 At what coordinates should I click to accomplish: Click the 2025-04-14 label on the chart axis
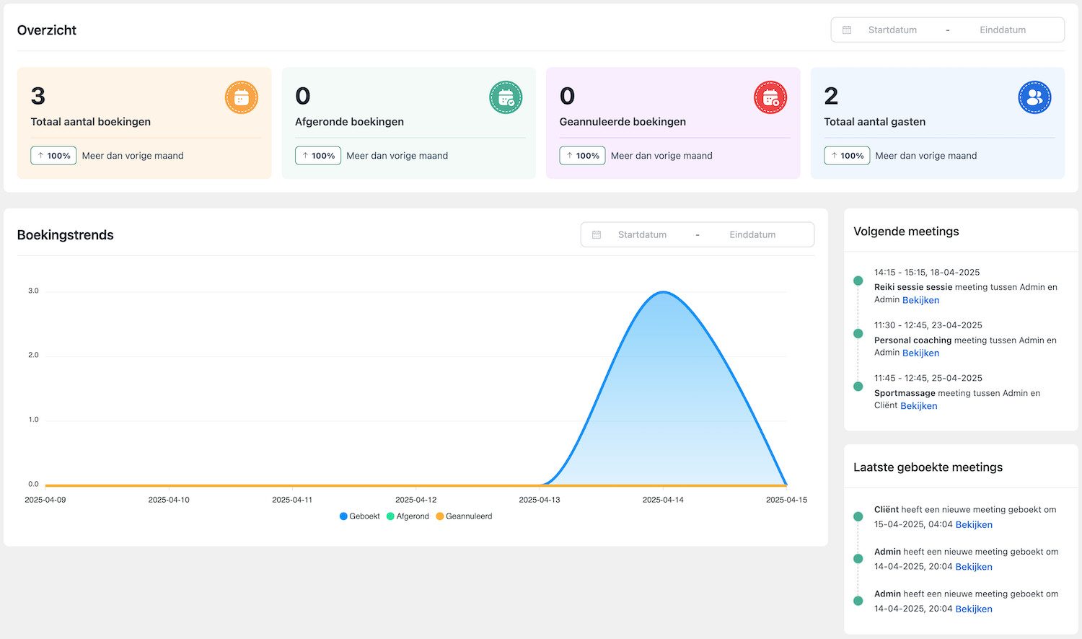click(x=663, y=500)
